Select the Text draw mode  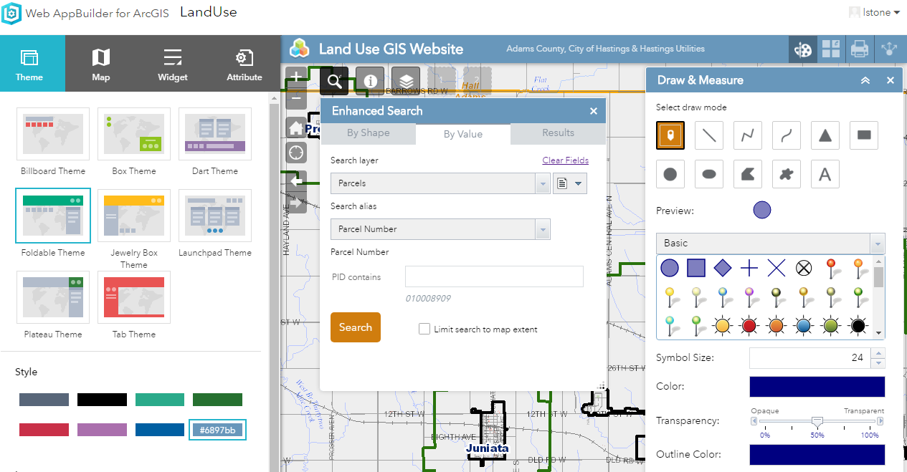(825, 174)
